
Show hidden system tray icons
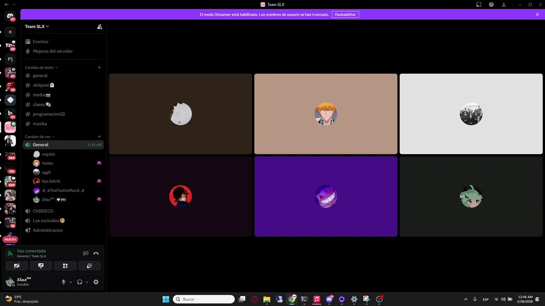465,299
